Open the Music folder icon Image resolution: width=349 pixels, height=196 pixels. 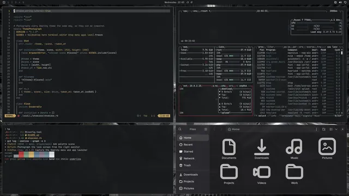294,149
